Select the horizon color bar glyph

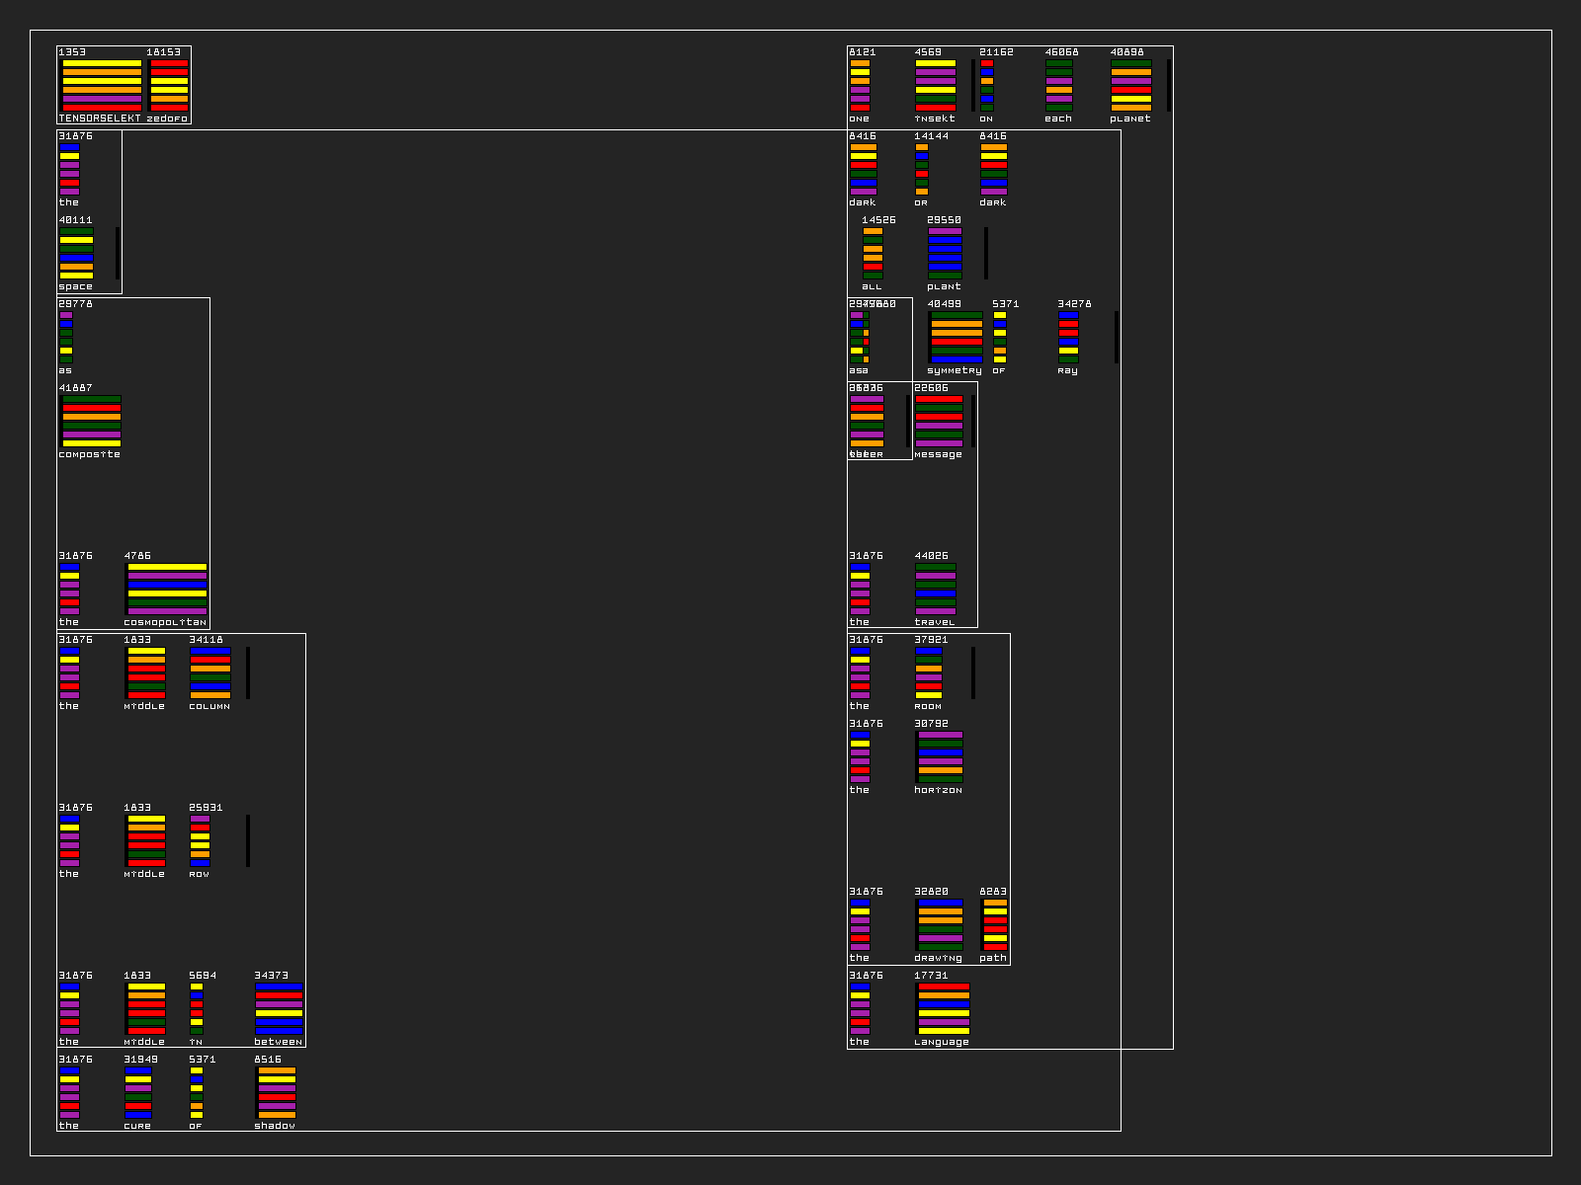pyautogui.click(x=940, y=756)
